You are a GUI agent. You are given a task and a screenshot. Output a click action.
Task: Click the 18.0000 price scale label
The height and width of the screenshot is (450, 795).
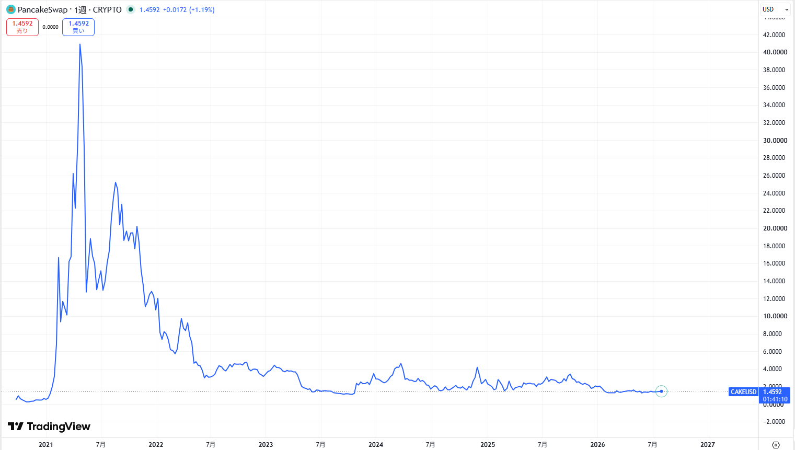tap(774, 246)
